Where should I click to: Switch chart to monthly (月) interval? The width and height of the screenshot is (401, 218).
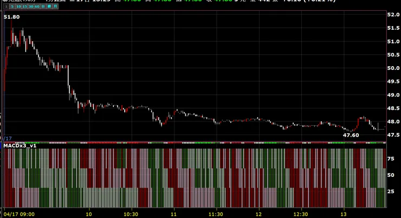click(x=55, y=7)
